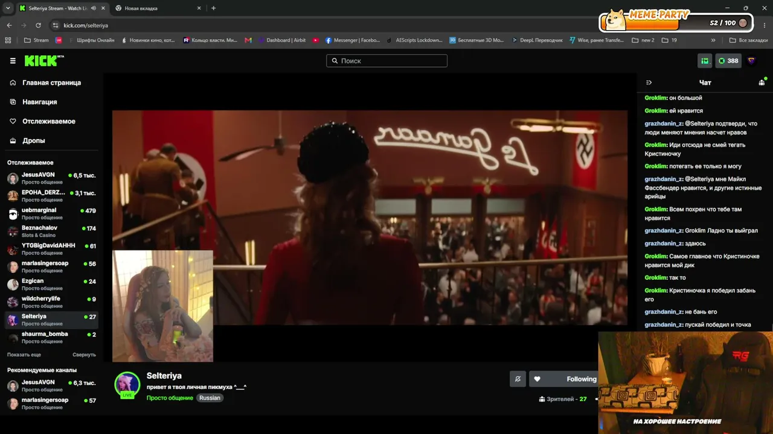
Task: Open the chat users list icon
Action: pos(762,83)
